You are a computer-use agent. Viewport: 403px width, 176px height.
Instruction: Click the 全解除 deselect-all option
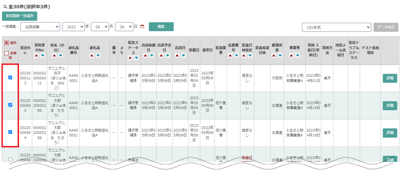pyautogui.click(x=6, y=53)
